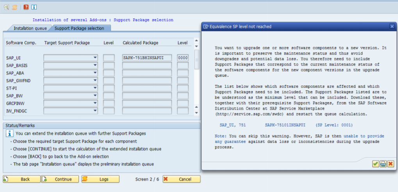This screenshot has width=398, height=192.
Task: Click the calculated package field SAPK-751BHINSAPUI
Action: pos(147,57)
